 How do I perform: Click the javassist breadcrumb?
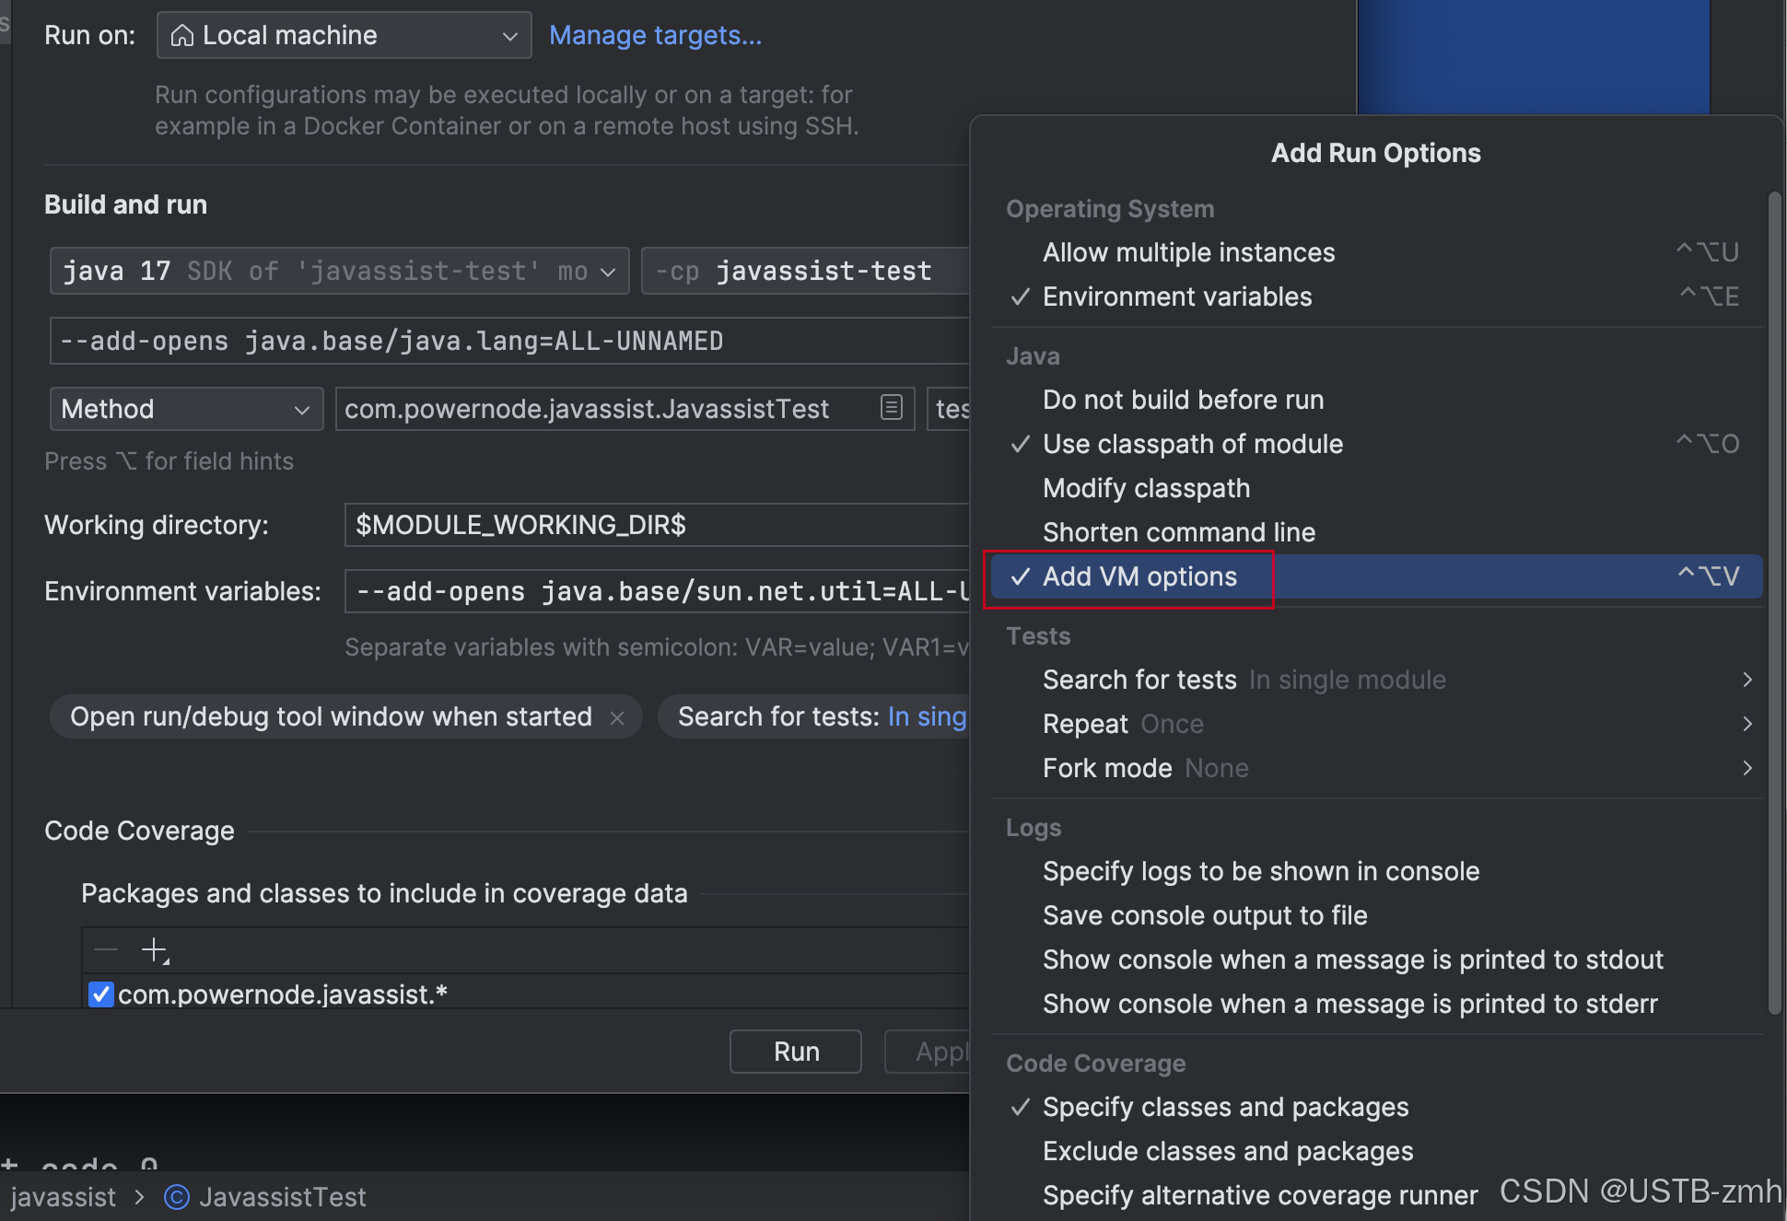click(63, 1197)
